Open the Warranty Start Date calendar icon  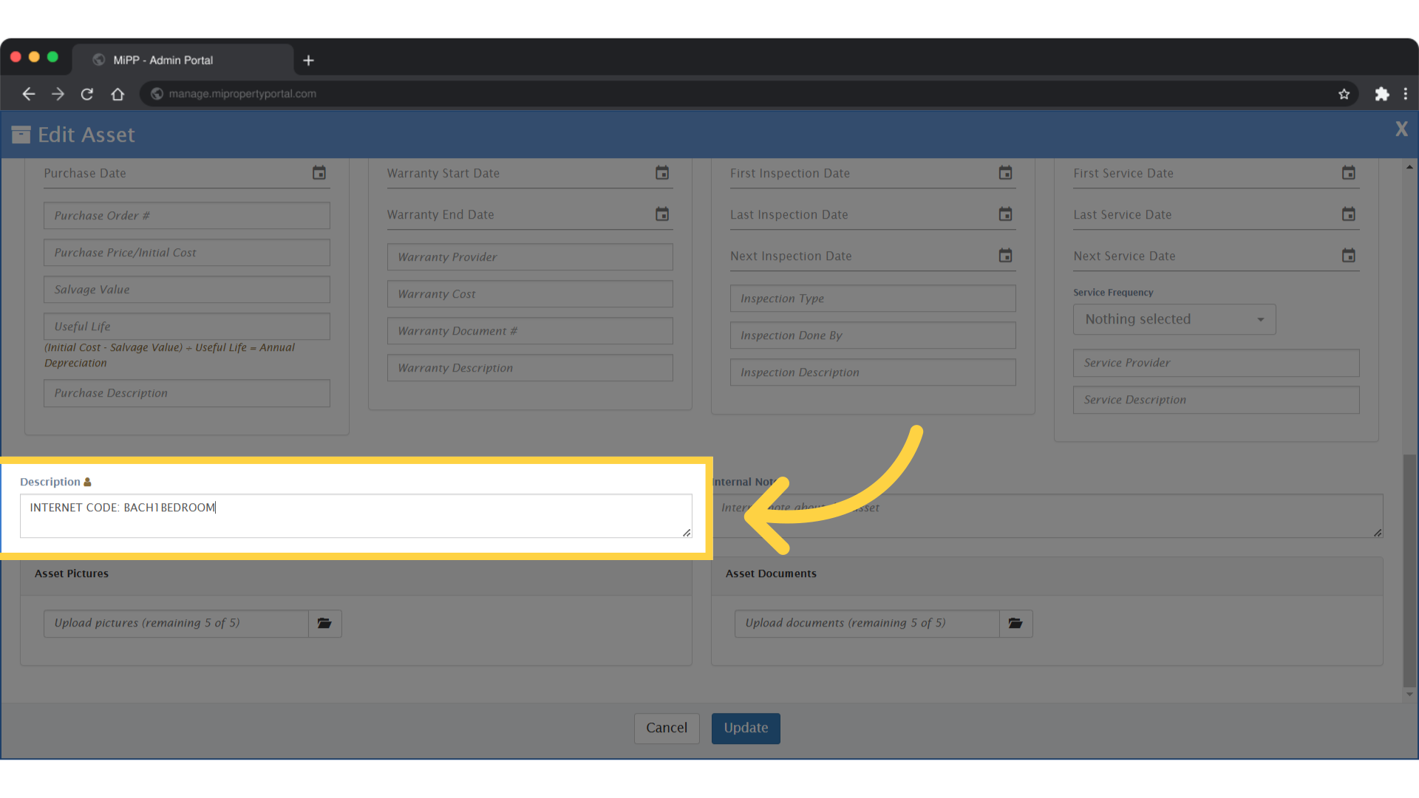pos(661,173)
